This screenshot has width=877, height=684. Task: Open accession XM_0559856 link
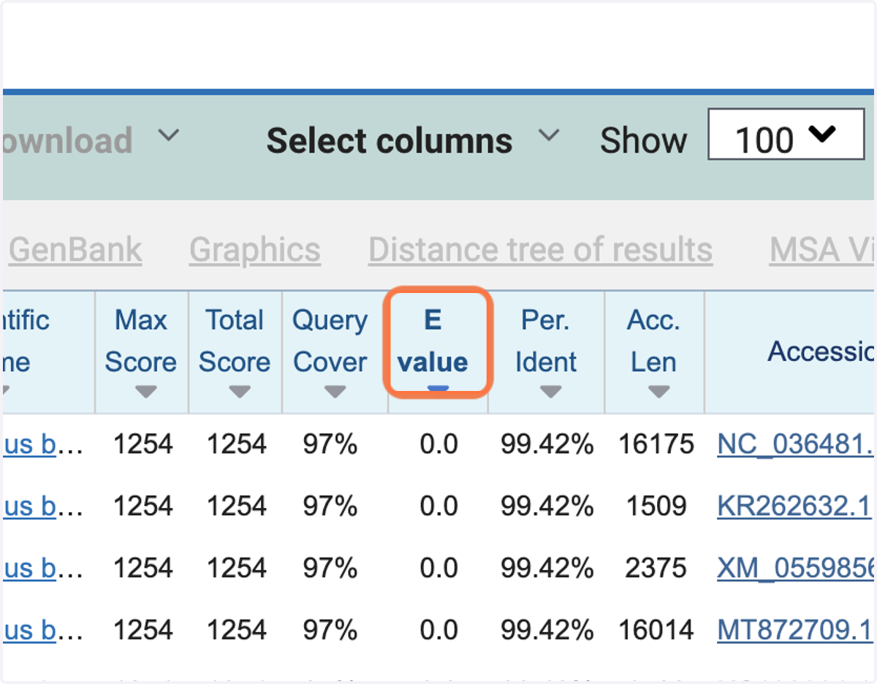click(797, 568)
